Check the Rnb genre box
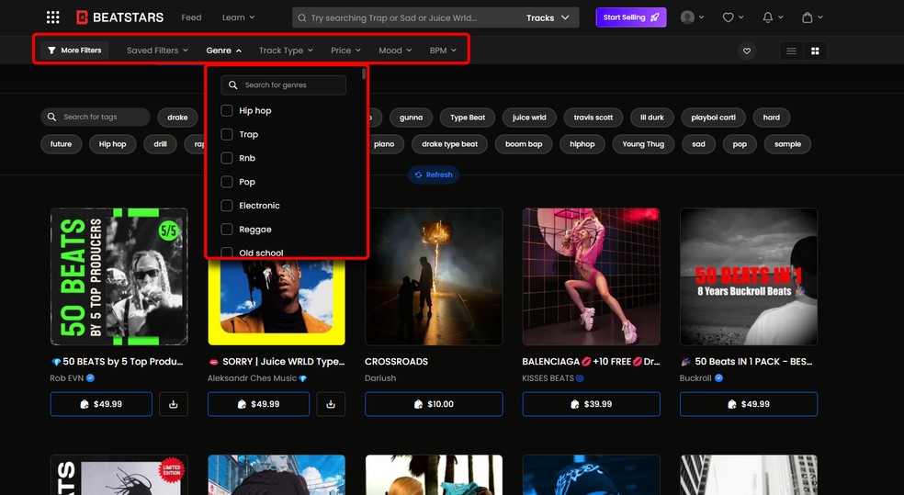Image resolution: width=904 pixels, height=495 pixels. point(227,158)
